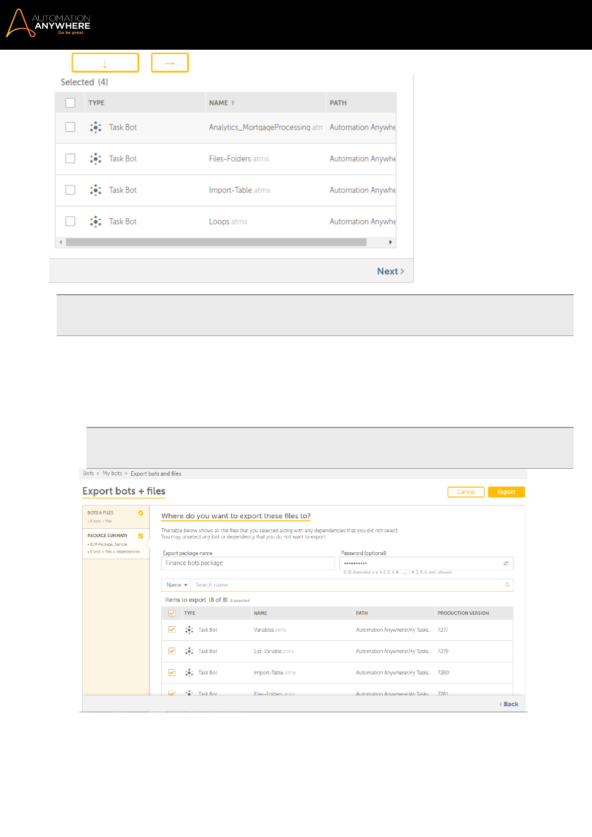Click the BOTS & FILES completed checkmark icon
The width and height of the screenshot is (592, 837).
coord(141,513)
